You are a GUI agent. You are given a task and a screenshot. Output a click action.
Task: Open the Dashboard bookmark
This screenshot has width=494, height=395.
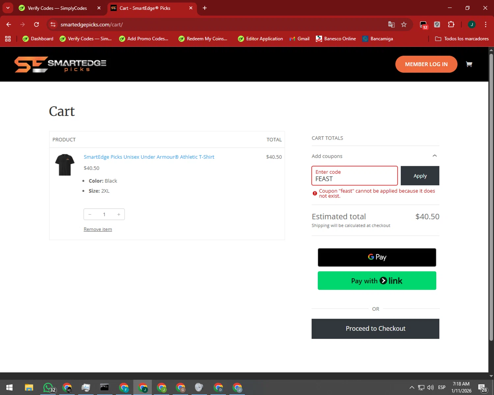point(38,39)
